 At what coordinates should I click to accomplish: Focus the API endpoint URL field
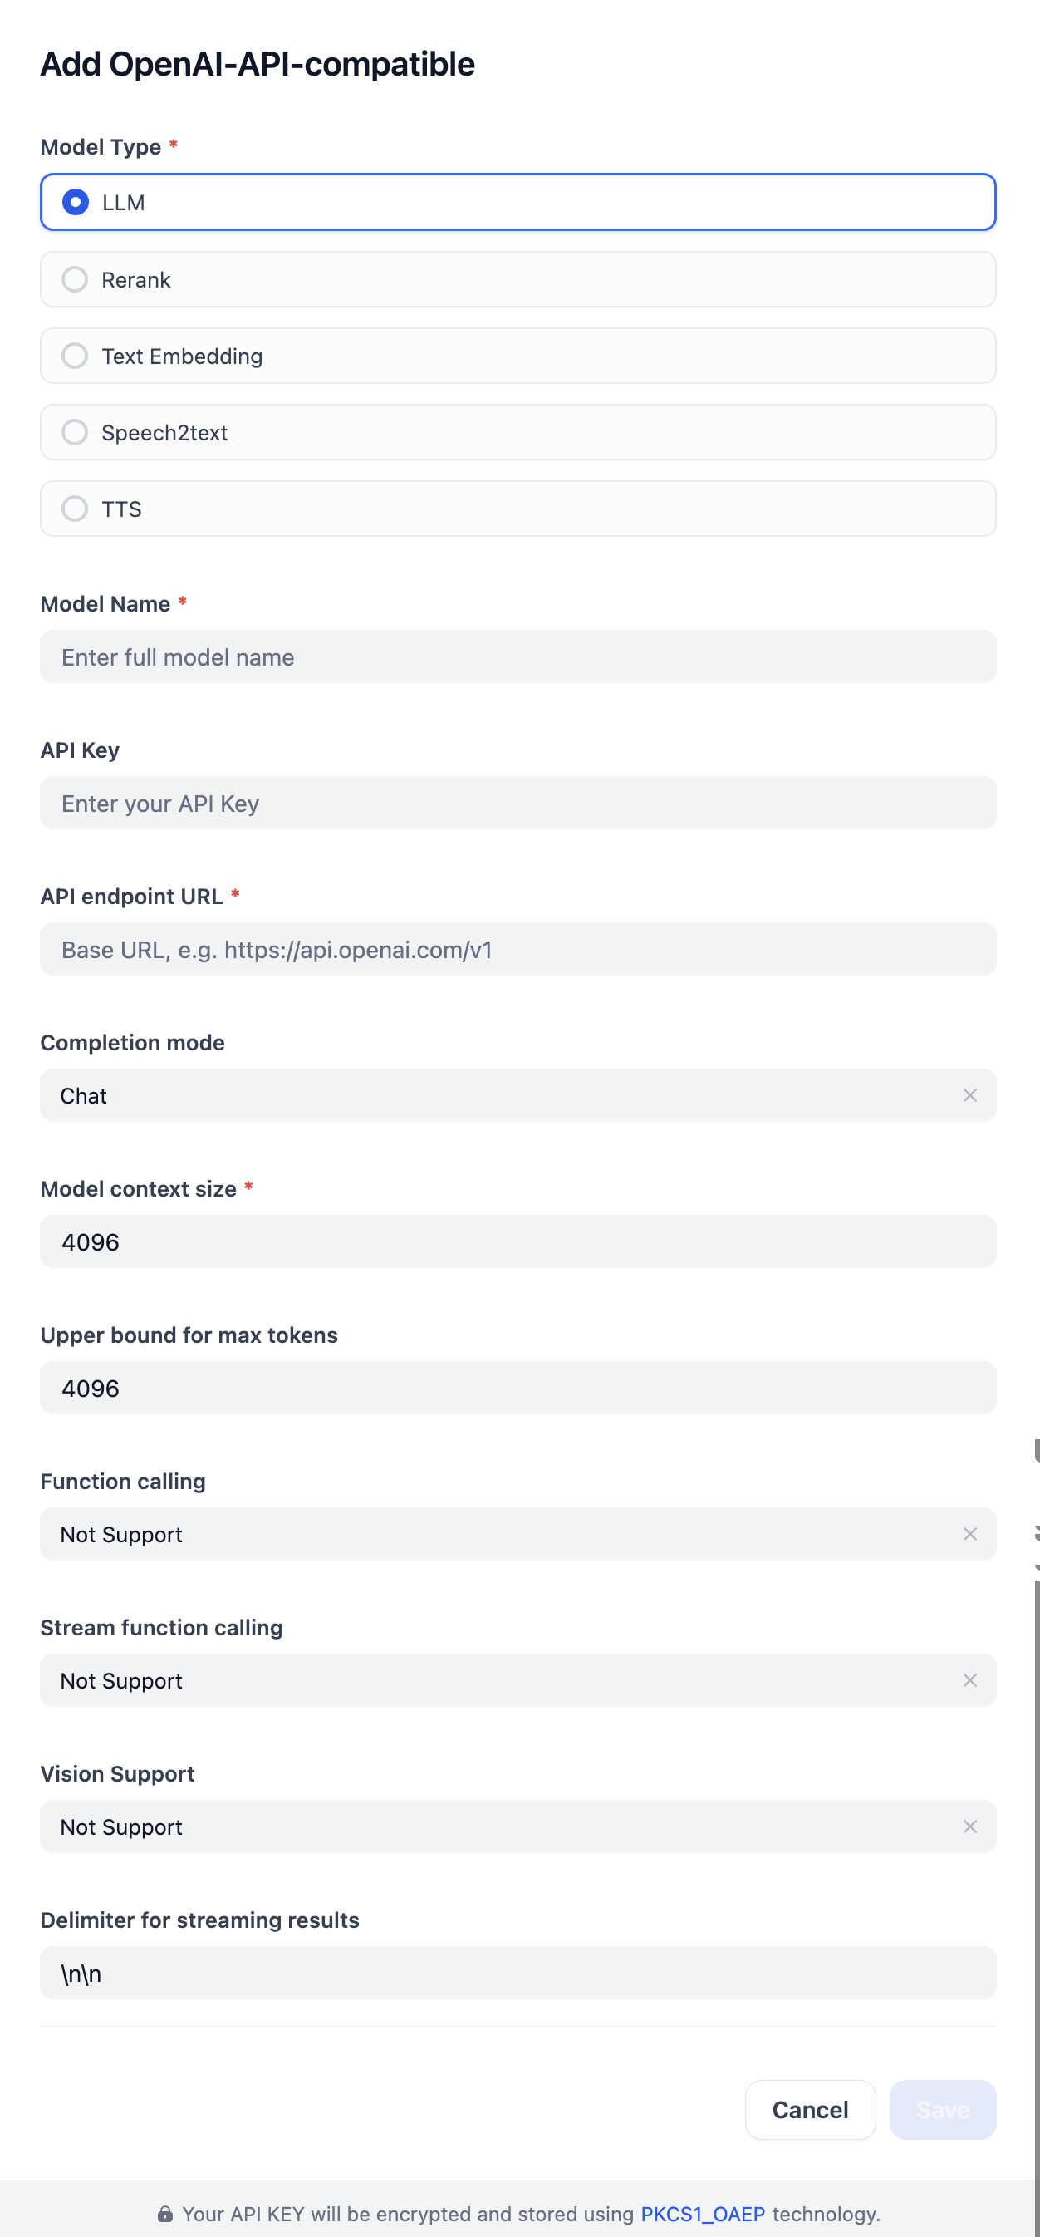tap(518, 949)
